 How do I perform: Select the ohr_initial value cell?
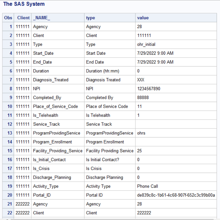pyautogui.click(x=146, y=44)
